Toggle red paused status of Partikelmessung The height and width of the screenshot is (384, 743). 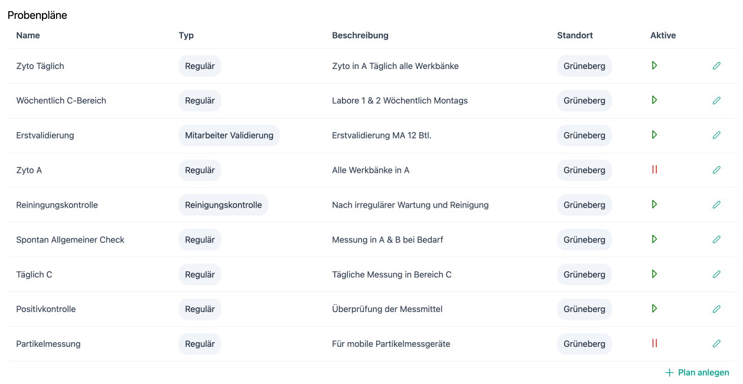pyautogui.click(x=654, y=343)
